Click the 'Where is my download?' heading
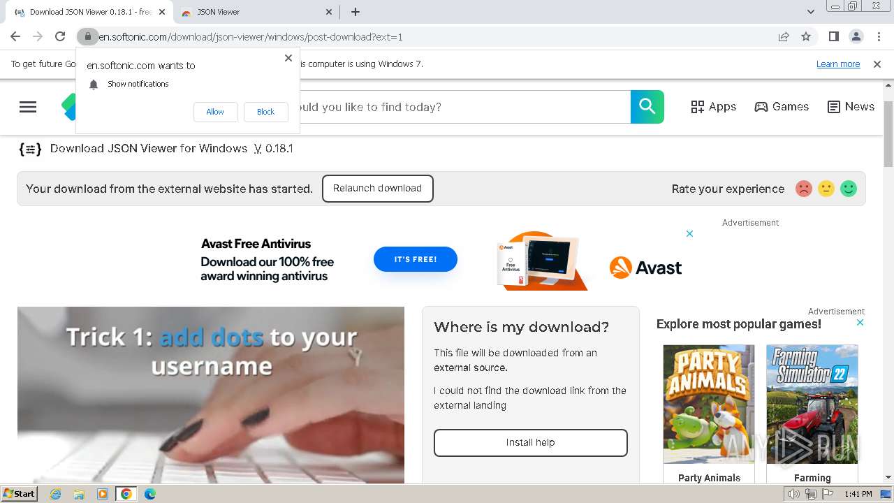 521,327
